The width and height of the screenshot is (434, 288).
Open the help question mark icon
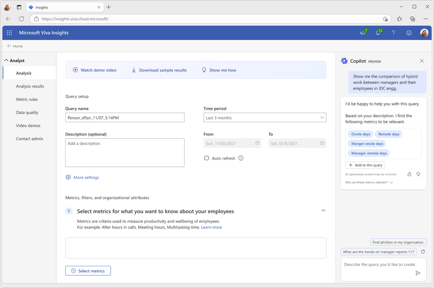pos(394,33)
